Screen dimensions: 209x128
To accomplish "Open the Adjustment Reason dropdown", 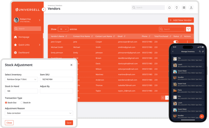I will pyautogui.click(x=39, y=113).
